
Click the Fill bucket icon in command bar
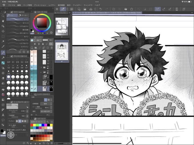(x=126, y=9)
